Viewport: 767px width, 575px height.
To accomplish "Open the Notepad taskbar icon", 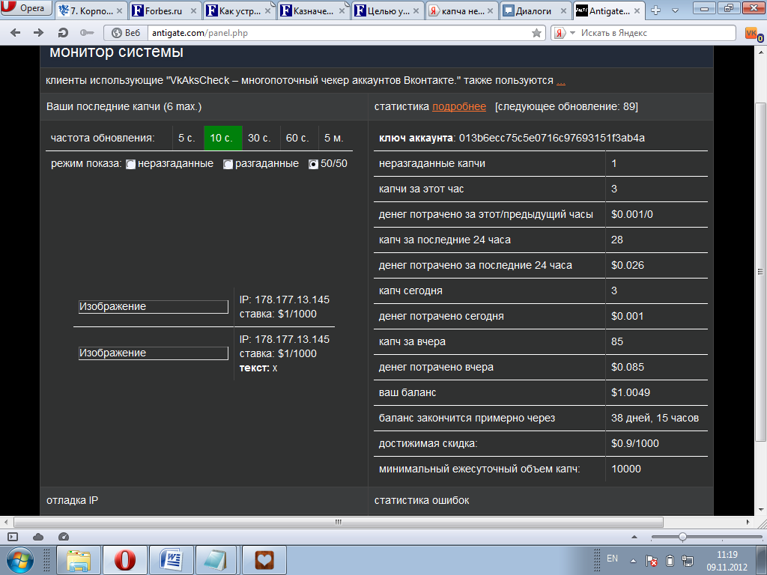I will pyautogui.click(x=216, y=560).
